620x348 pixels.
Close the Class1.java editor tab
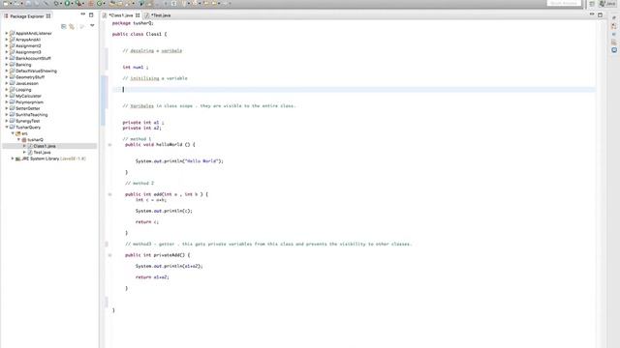tap(138, 15)
